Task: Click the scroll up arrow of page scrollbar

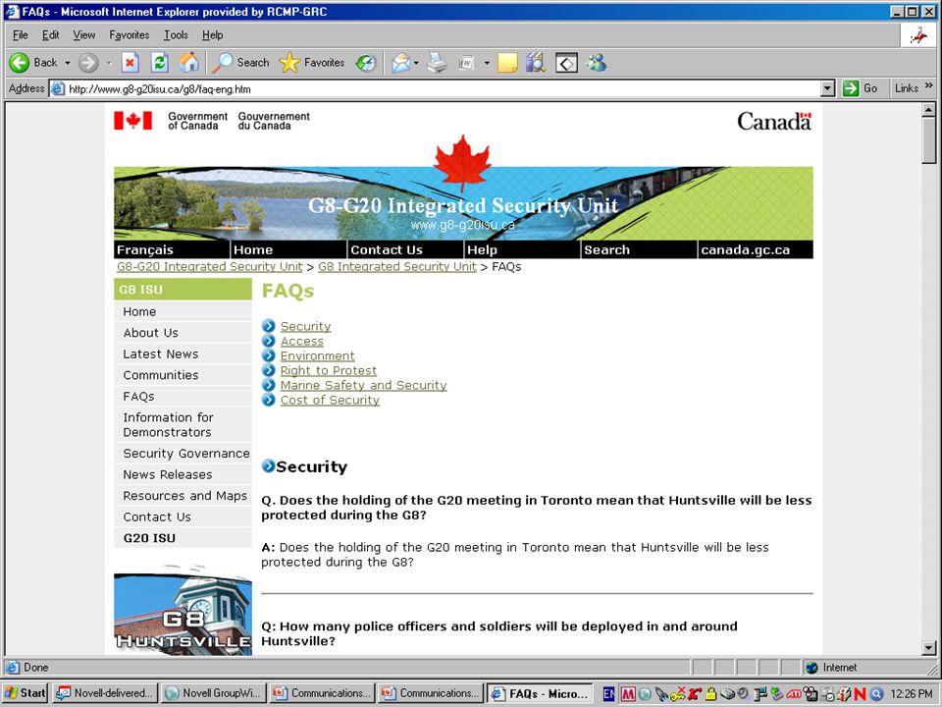Action: pos(929,109)
